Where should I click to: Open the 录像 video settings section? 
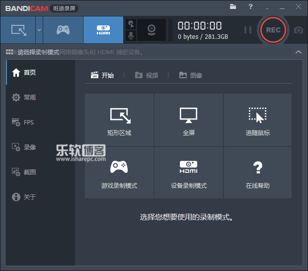40,147
